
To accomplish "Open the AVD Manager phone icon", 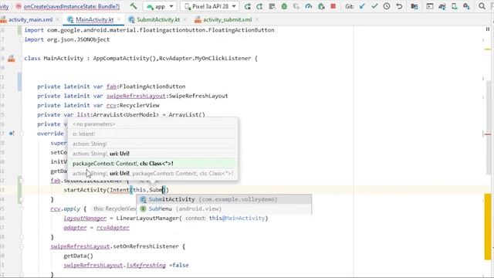I will click(x=454, y=6).
